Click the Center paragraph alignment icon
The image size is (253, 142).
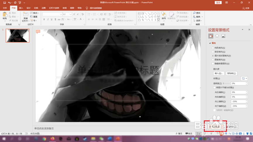coord(93,19)
